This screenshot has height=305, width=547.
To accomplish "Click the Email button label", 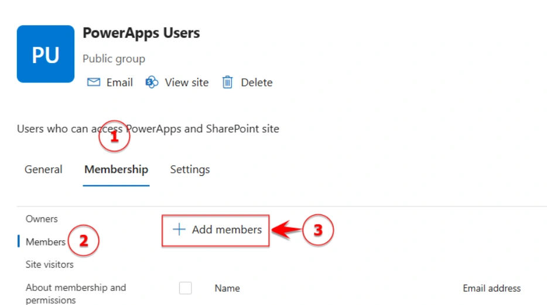I will point(119,82).
